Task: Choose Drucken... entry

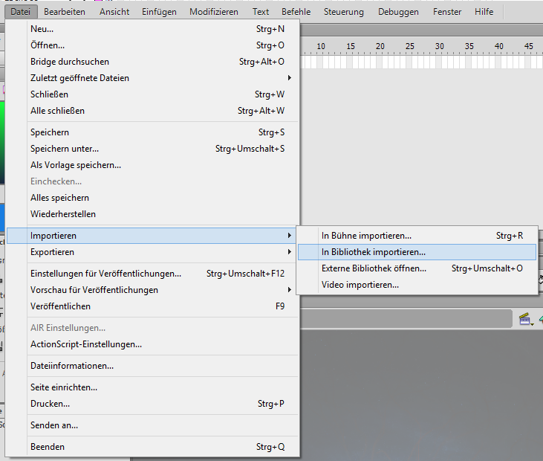Action: (152, 403)
